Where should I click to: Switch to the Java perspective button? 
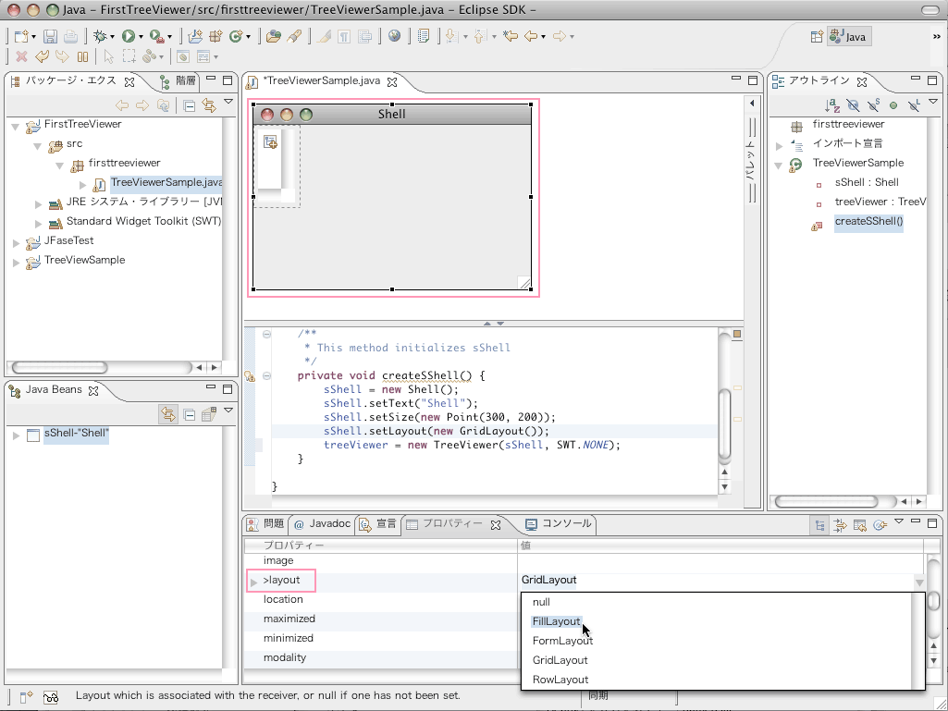click(x=849, y=36)
